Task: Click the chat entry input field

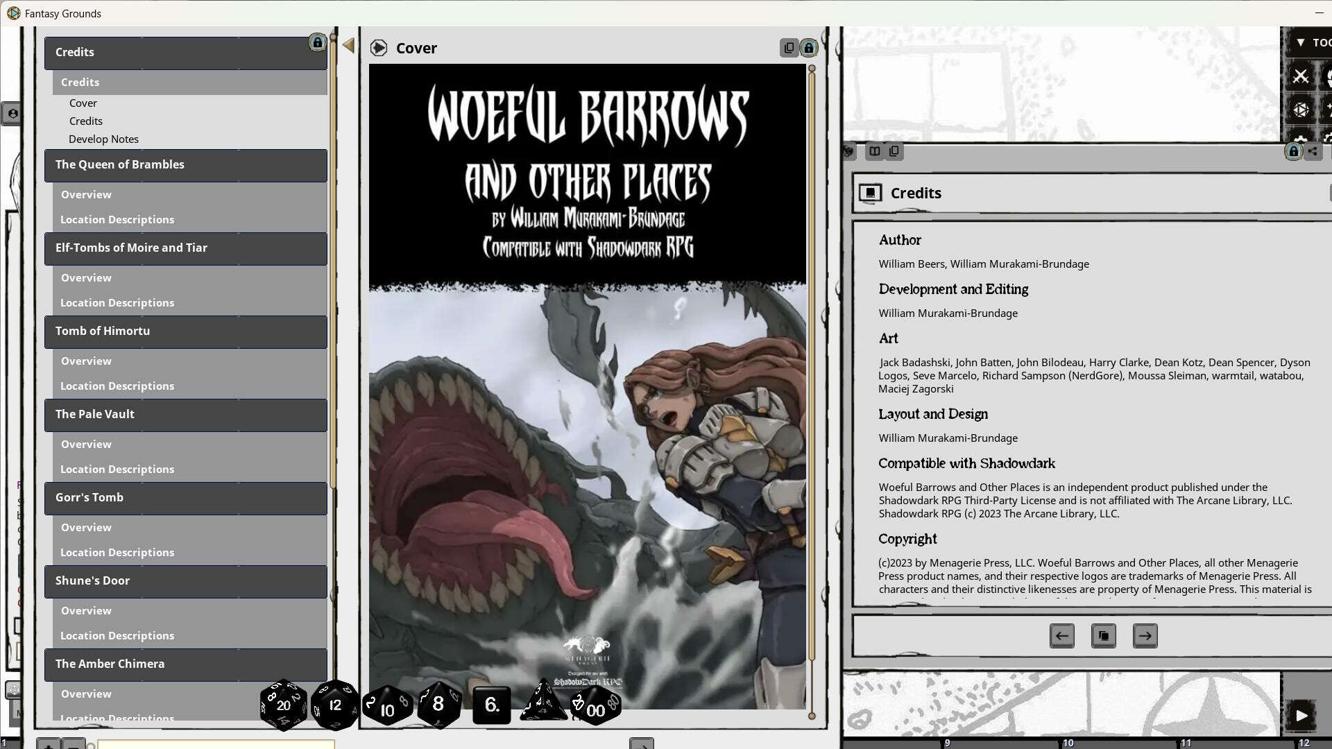Action: click(x=216, y=744)
